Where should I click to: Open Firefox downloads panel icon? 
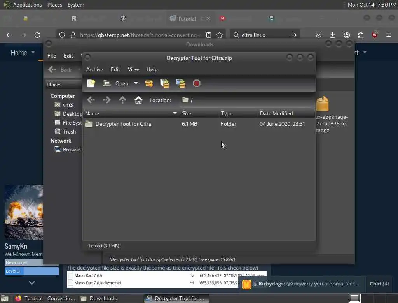[x=333, y=35]
